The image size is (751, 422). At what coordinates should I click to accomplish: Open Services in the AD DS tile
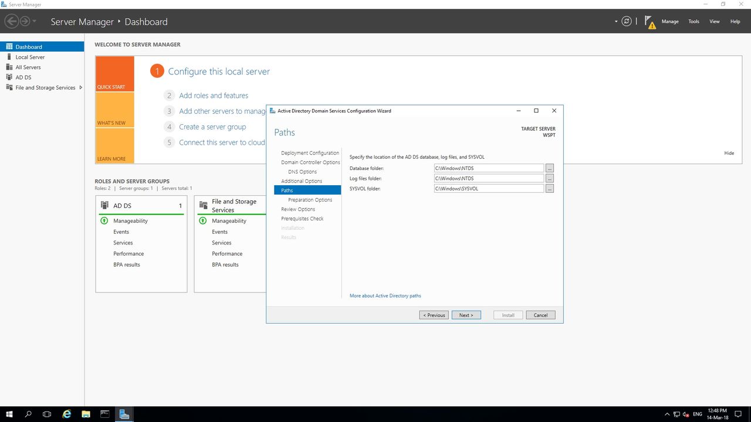123,243
